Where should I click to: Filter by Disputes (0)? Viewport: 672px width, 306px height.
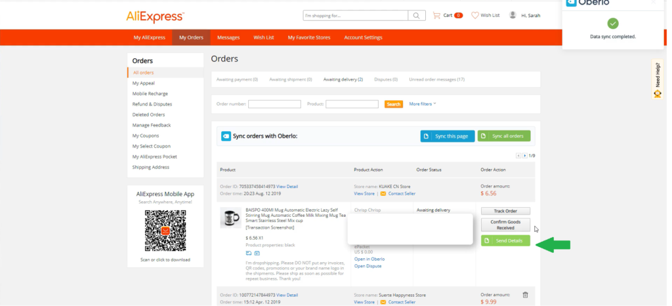click(386, 79)
